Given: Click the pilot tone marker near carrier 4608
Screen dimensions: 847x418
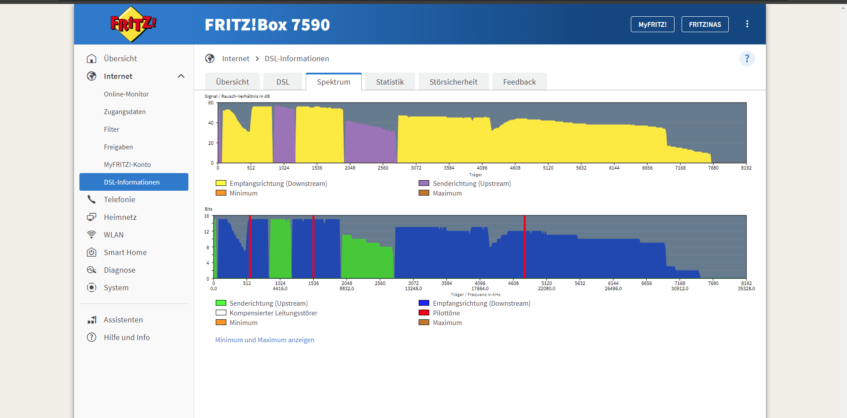Looking at the screenshot, I should [525, 247].
